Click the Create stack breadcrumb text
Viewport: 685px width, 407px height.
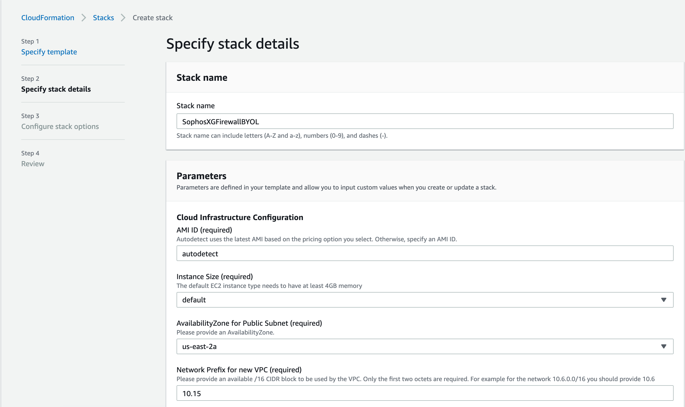coord(152,18)
